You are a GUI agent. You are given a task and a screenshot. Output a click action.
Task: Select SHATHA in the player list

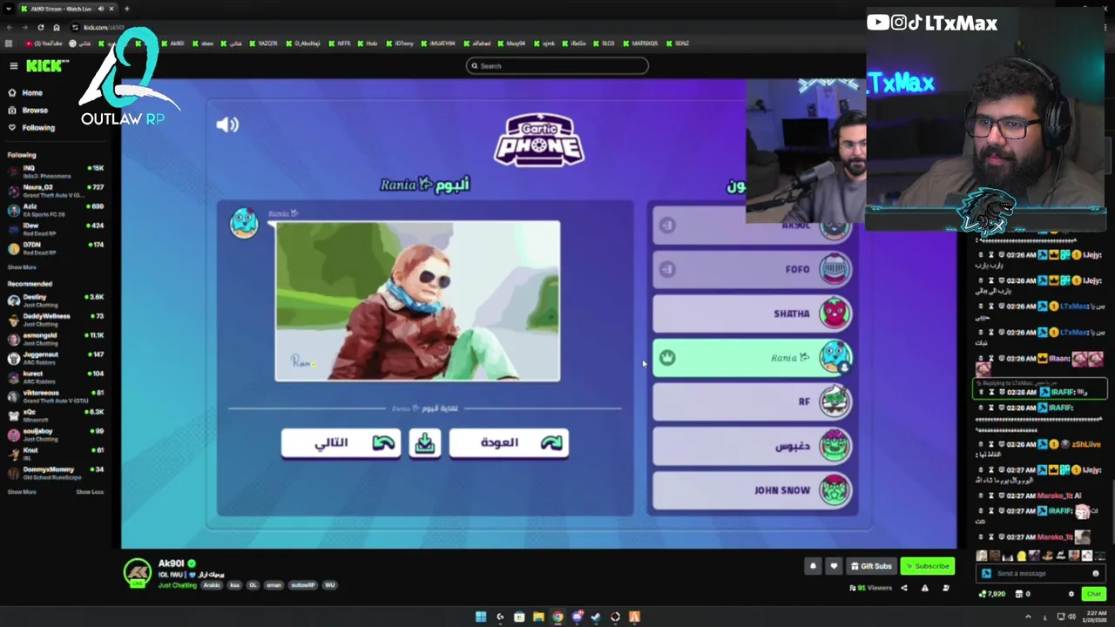tap(753, 313)
